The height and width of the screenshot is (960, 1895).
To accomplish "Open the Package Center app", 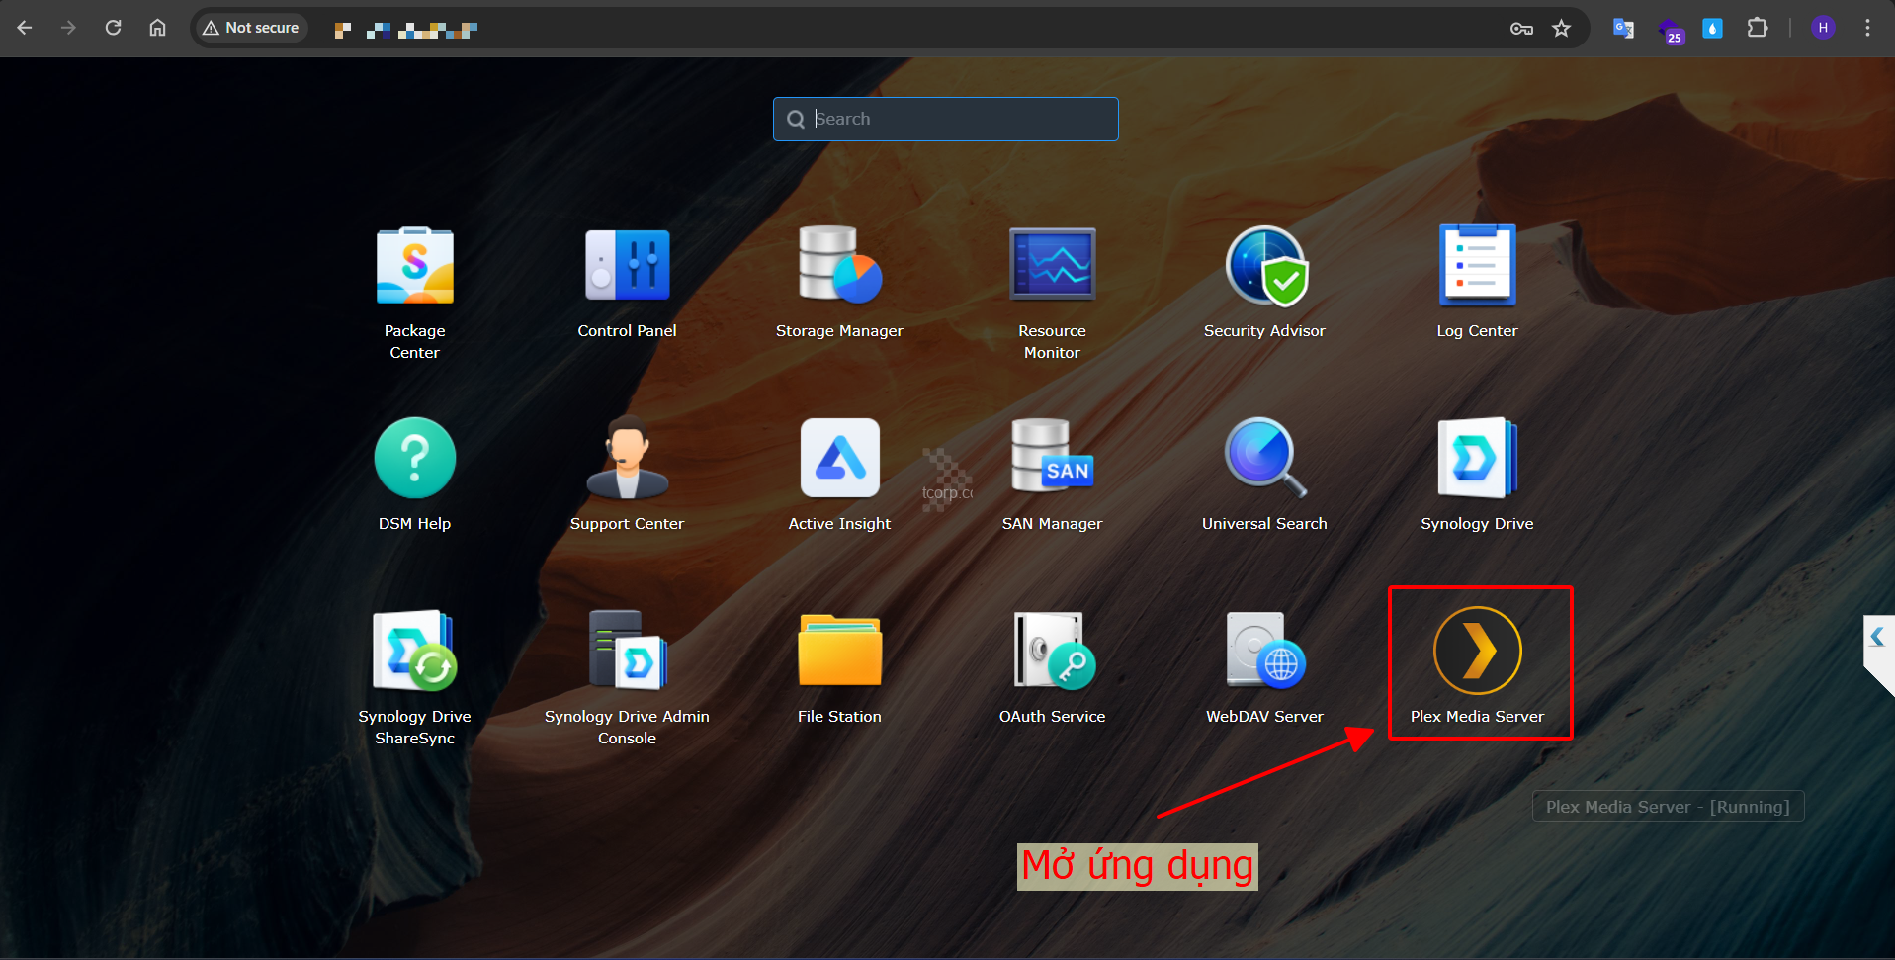I will pos(414,267).
